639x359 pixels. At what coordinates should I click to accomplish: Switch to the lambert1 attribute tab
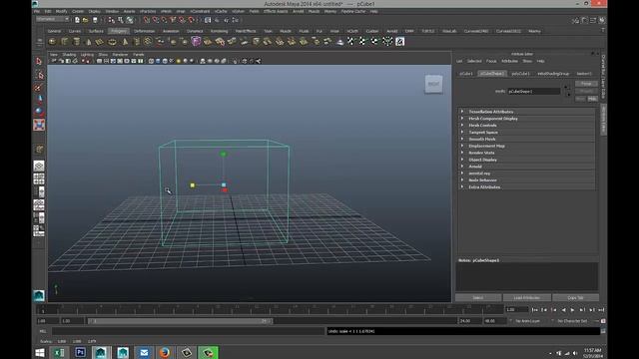coord(583,74)
